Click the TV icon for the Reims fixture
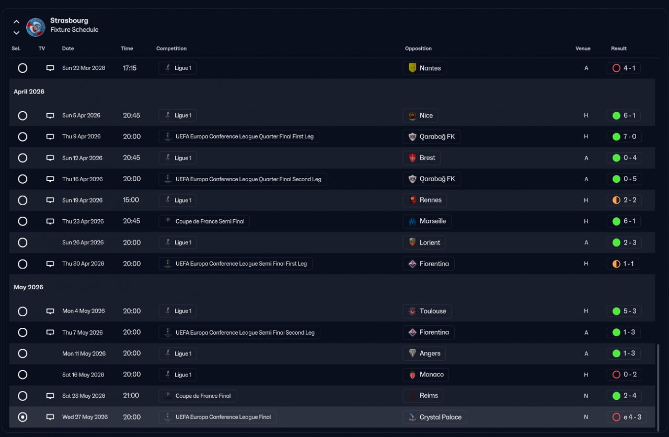This screenshot has height=437, width=669. (50, 396)
